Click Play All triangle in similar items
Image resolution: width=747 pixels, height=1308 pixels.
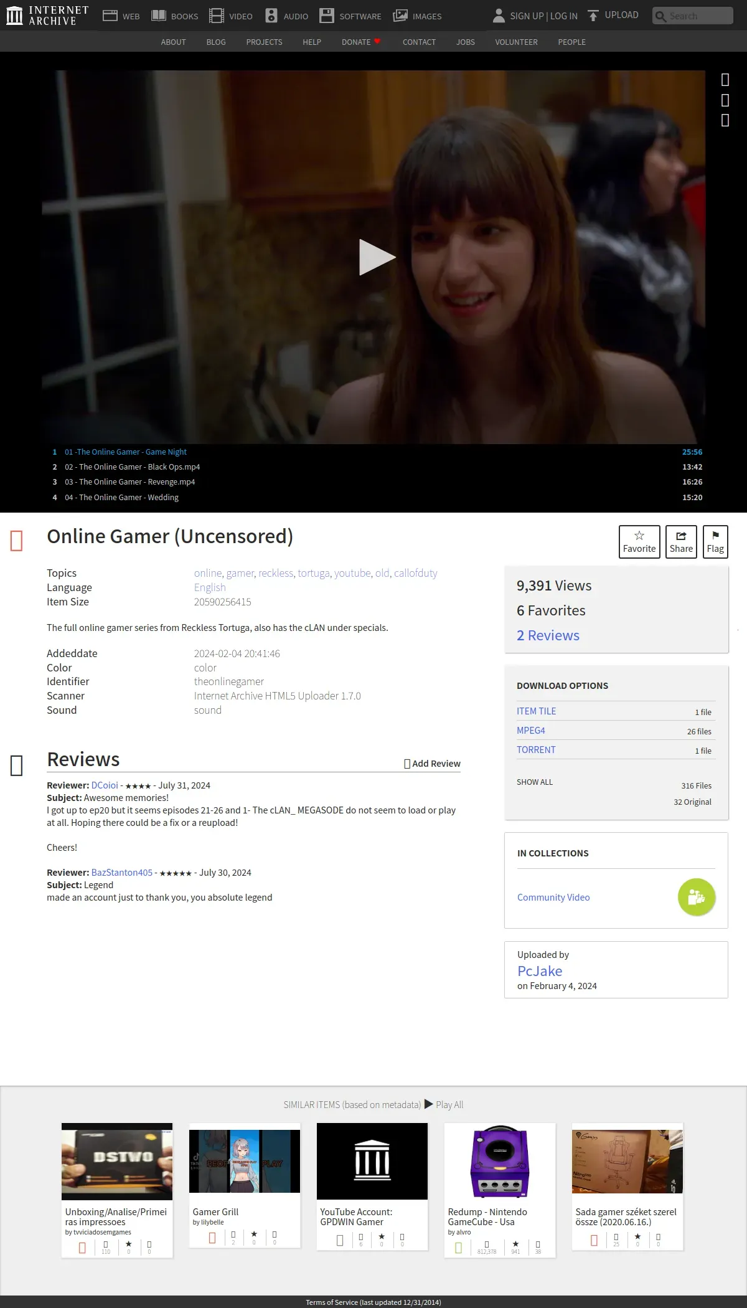429,1104
